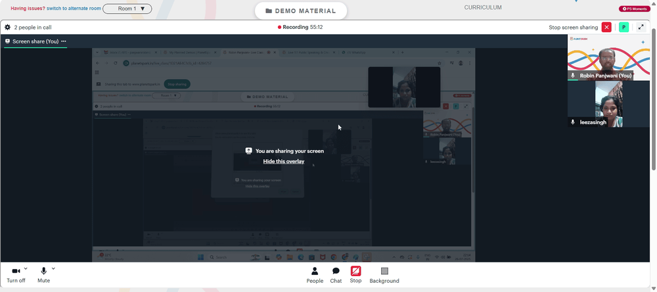Click the page's vertical scrollbar

coord(654,99)
